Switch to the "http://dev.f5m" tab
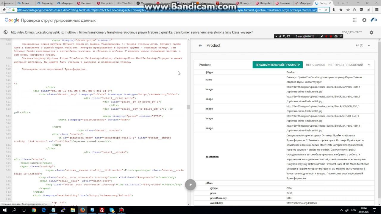 pyautogui.click(x=124, y=3)
